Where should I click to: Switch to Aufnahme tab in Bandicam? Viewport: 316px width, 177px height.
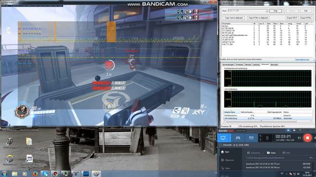click(253, 153)
